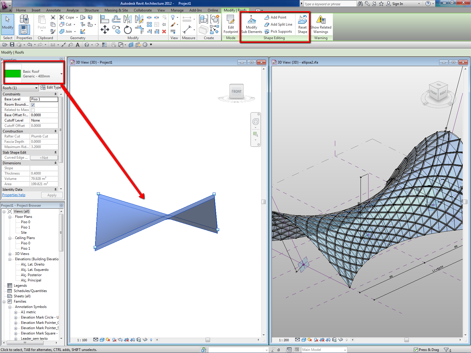Click the green roof type preview swatch
The width and height of the screenshot is (471, 353).
coord(13,74)
